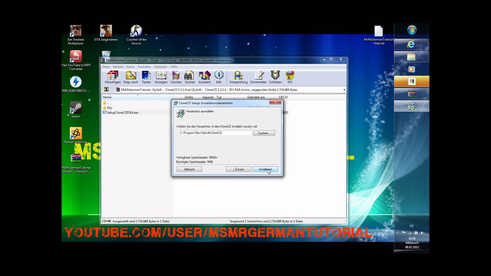Viewport: 491px width, 276px height.
Task: Click the Schützen protect icon
Action: [275, 77]
